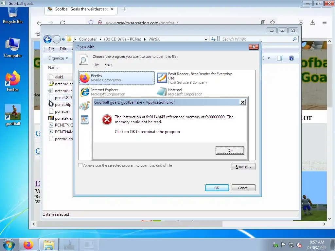The width and height of the screenshot is (335, 251).
Task: Click Firefox back arrow
Action: (x=39, y=23)
